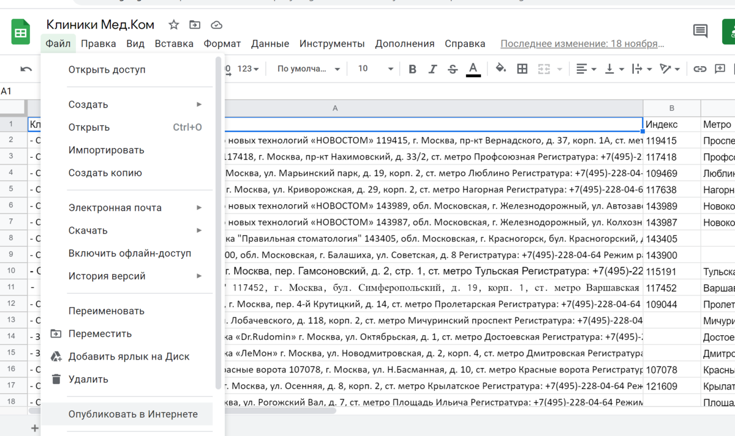735x436 pixels.
Task: Open the Данные menu
Action: pyautogui.click(x=270, y=43)
